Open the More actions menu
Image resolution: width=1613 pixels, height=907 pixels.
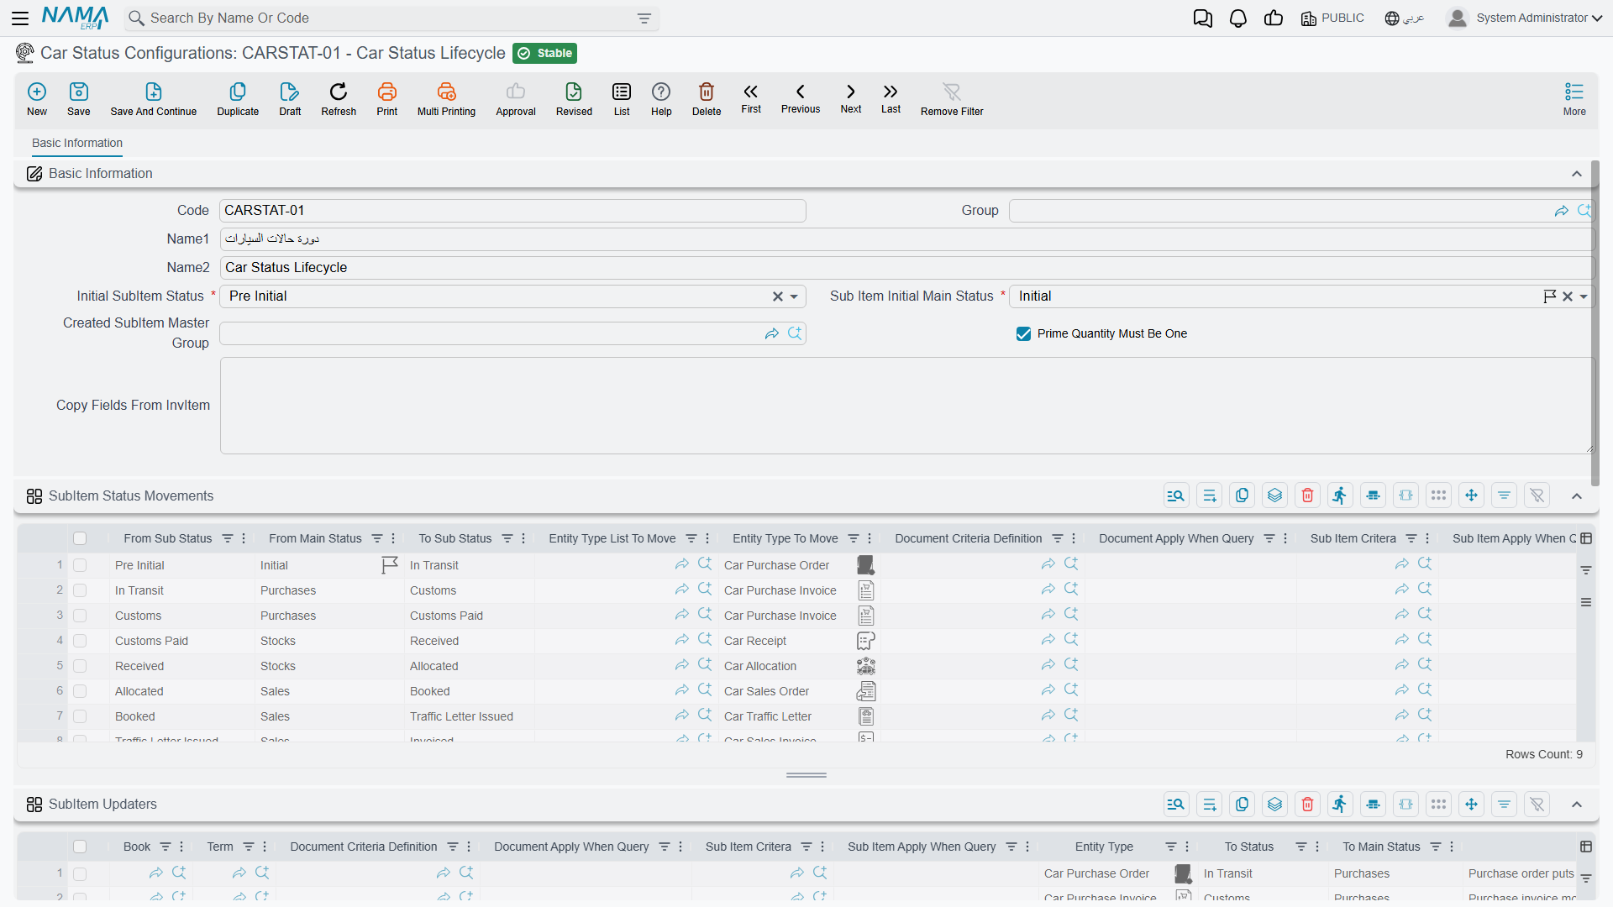click(1574, 99)
